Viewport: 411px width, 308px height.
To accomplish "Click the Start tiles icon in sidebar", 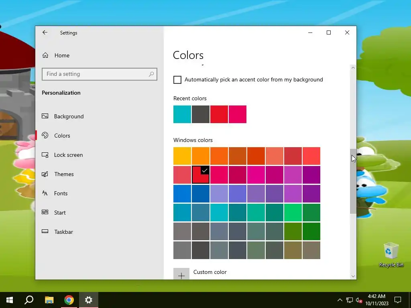I will [45, 213].
